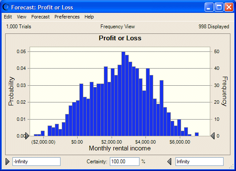Click the 1,000 Trials label
Viewport: 236px width, 171px height.
18,27
